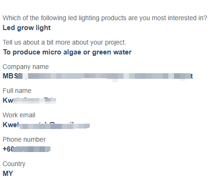Viewport: 210px width, 183px height.
Task: Click the led lighting products question text
Action: 105,18
